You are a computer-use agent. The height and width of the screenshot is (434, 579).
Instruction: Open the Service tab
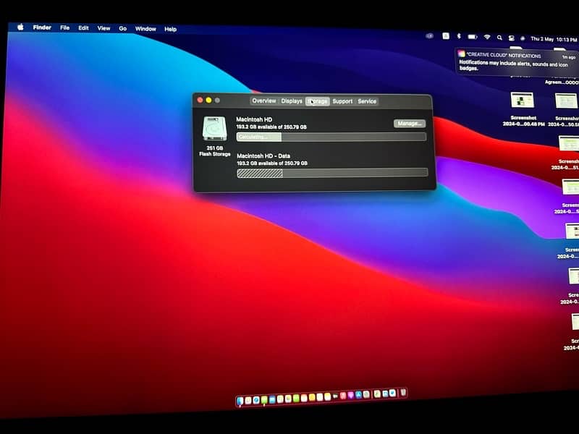click(367, 101)
